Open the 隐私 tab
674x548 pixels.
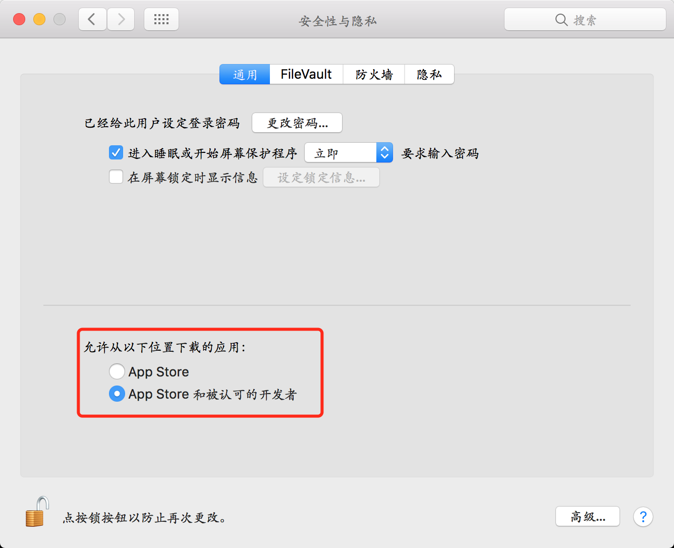click(429, 74)
